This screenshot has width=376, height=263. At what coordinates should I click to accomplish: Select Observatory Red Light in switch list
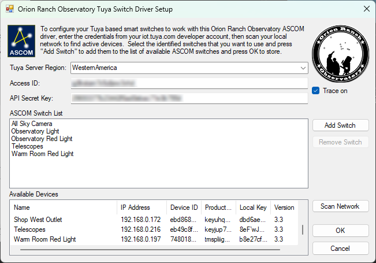[x=42, y=139]
